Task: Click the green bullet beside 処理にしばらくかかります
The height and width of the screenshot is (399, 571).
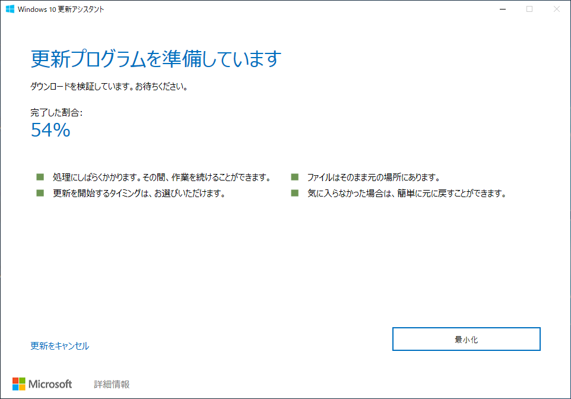Action: pyautogui.click(x=40, y=177)
